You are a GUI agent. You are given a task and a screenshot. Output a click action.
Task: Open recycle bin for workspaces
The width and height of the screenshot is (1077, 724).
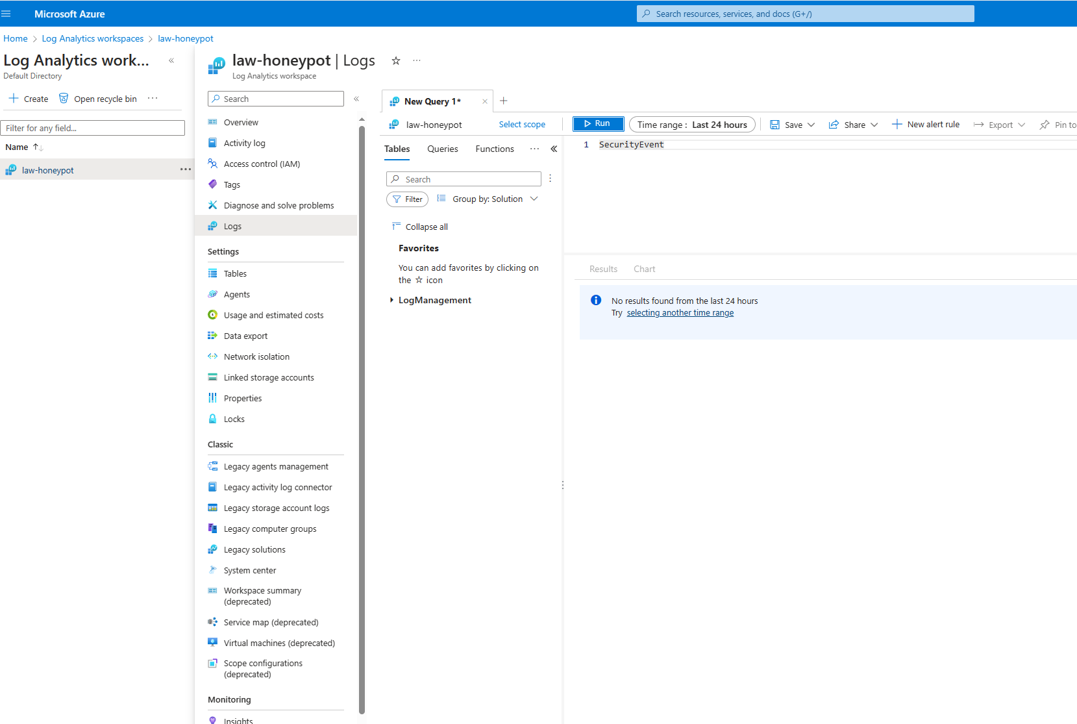pos(98,99)
